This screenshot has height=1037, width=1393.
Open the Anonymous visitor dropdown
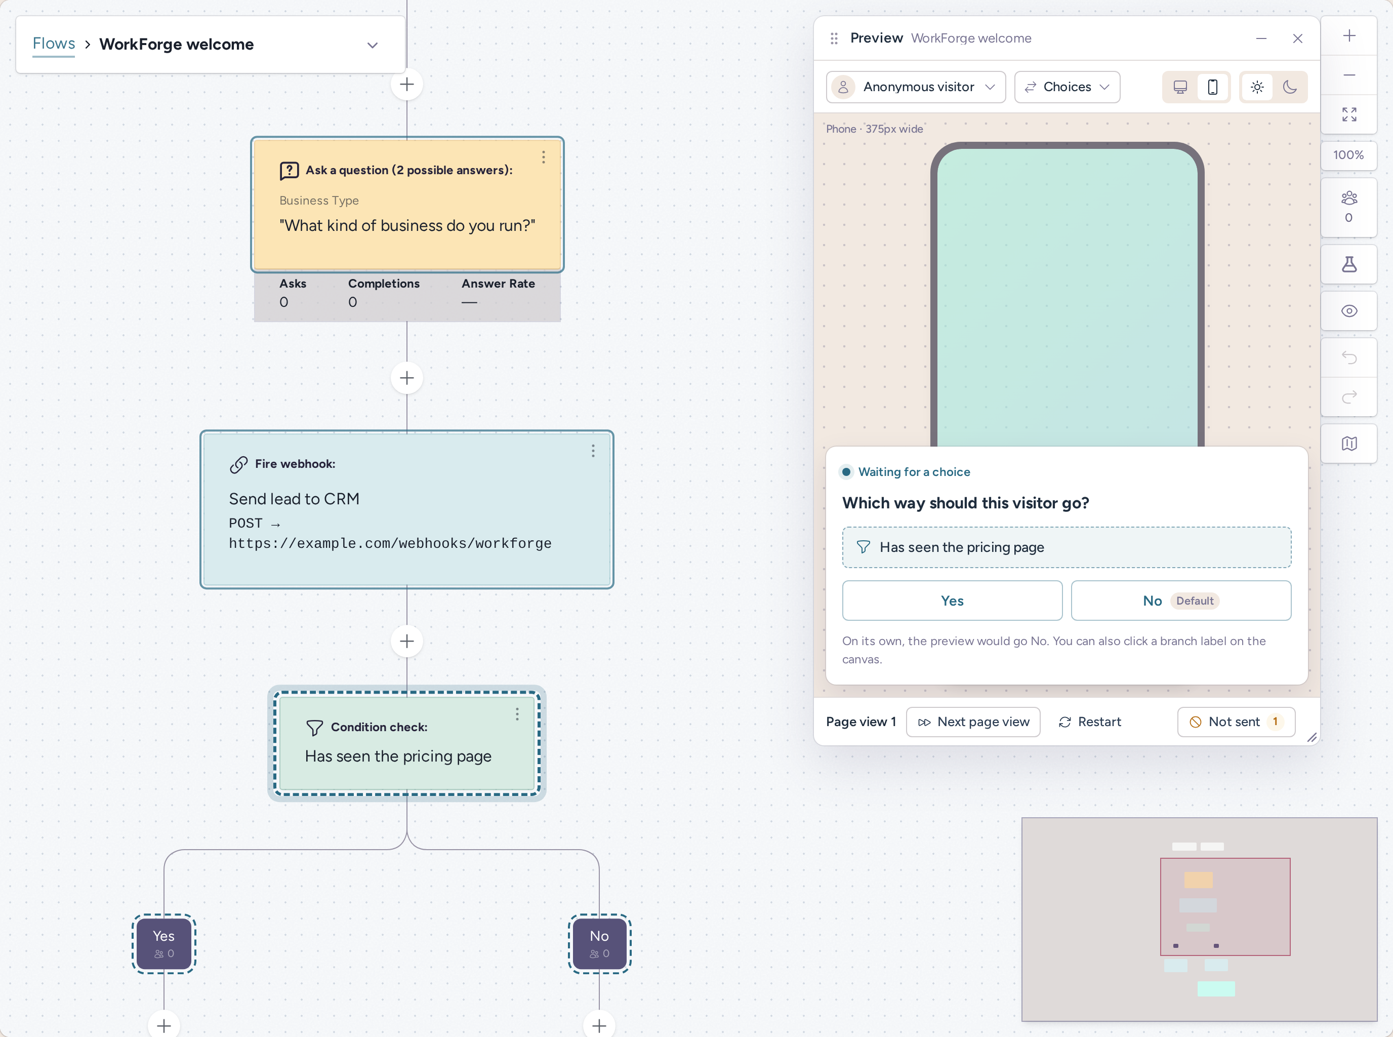(x=916, y=87)
